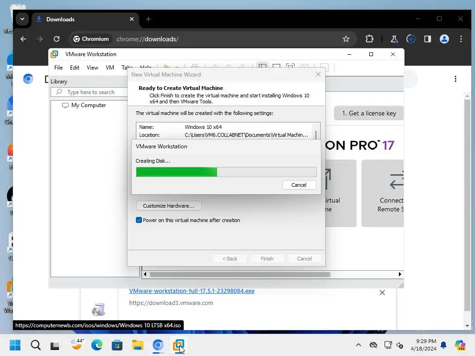Click the horizontal scrollbar left arrow
Viewport: 475px width, 356px height.
(145, 274)
